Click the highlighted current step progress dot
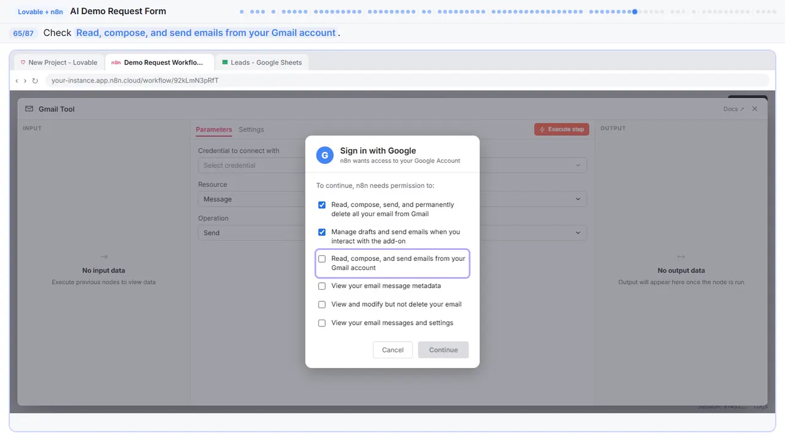Viewport: 785px width, 441px height. coord(635,11)
